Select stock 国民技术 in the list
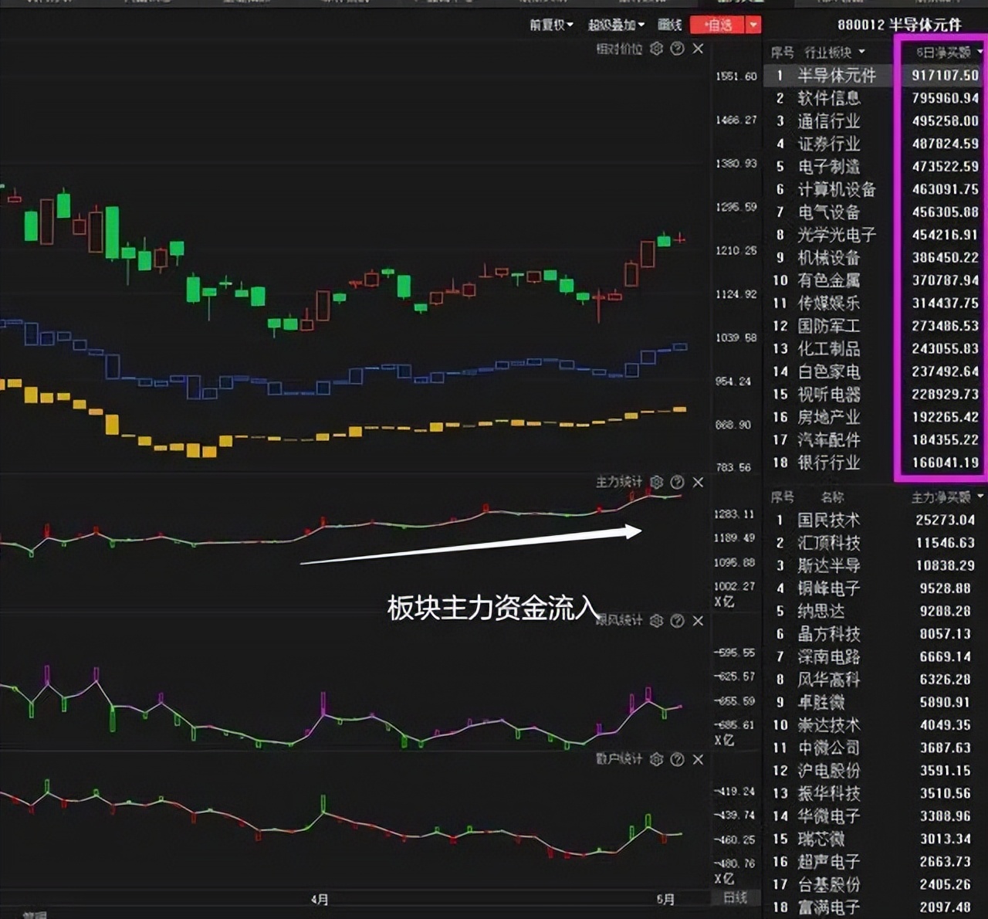 [828, 520]
